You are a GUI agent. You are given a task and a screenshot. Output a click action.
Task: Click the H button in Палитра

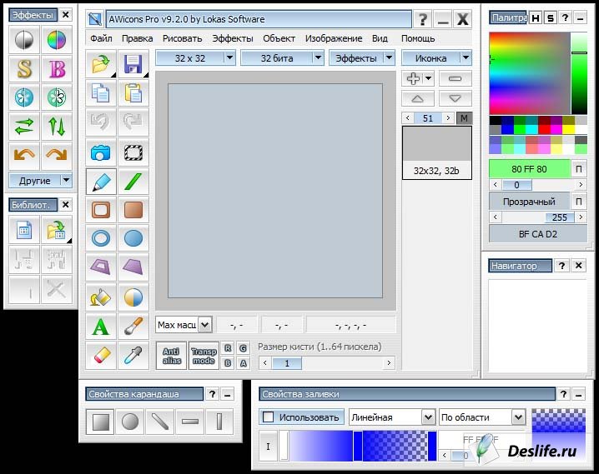pyautogui.click(x=536, y=18)
